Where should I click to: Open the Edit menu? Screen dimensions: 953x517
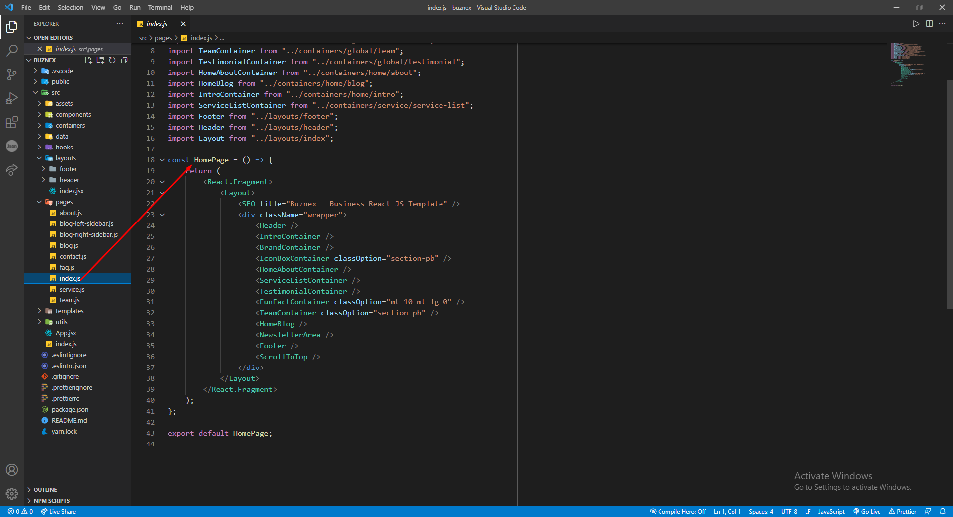[x=44, y=7]
